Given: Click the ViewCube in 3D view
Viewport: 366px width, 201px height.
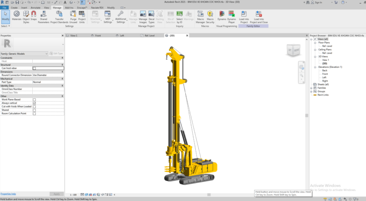Looking at the screenshot, I should point(292,50).
